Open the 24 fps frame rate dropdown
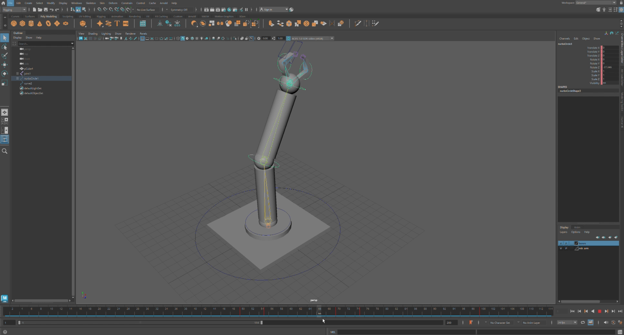The image size is (624, 335). pos(567,323)
